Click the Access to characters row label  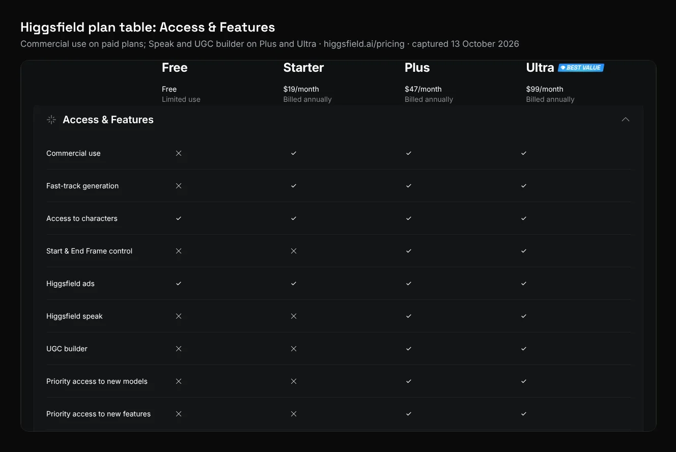pyautogui.click(x=82, y=218)
